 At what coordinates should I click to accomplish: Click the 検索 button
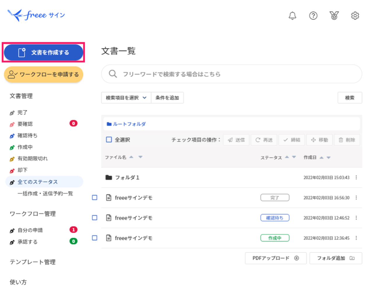pyautogui.click(x=350, y=98)
